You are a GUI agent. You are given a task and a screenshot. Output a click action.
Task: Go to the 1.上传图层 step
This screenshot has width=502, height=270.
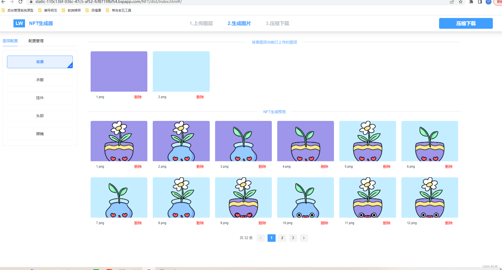(x=201, y=23)
